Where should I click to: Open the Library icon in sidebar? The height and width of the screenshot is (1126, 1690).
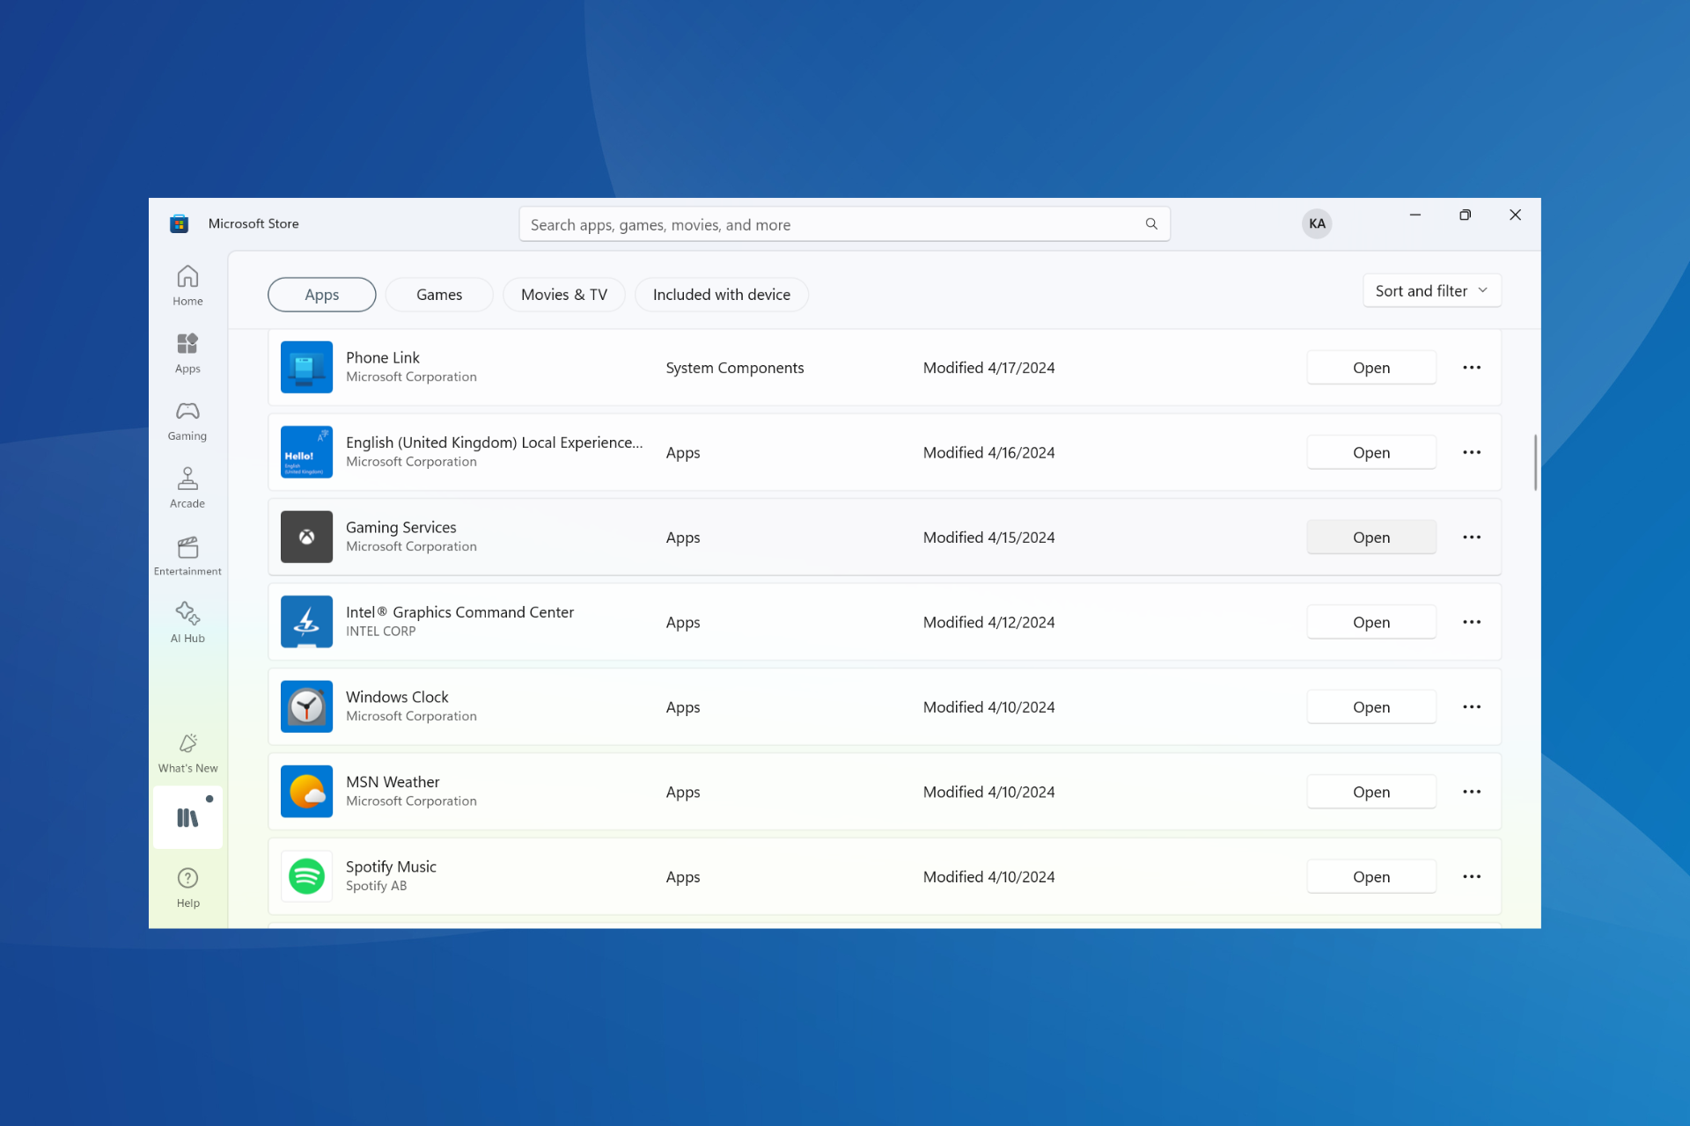pos(187,818)
